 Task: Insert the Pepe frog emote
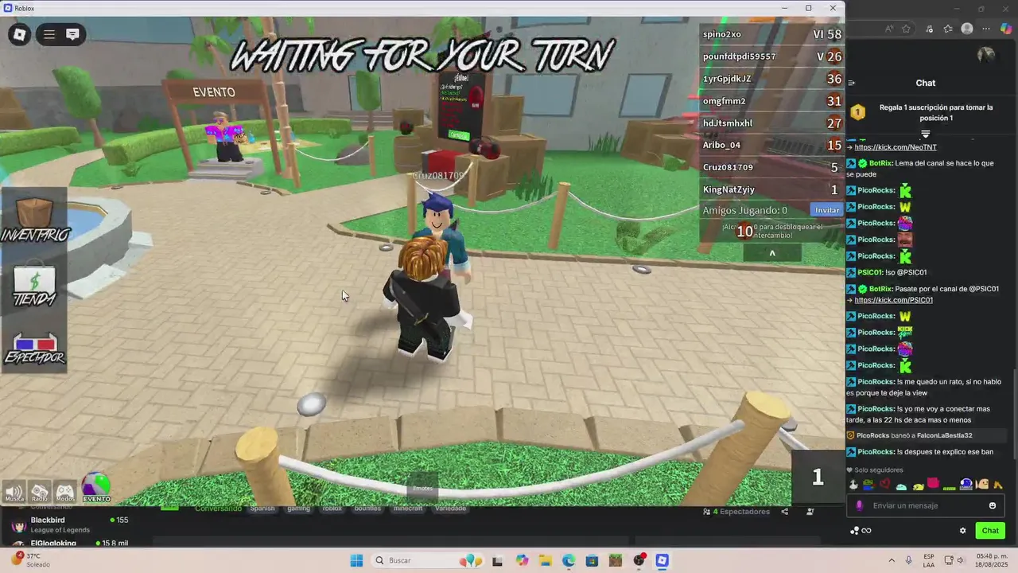pyautogui.click(x=868, y=484)
